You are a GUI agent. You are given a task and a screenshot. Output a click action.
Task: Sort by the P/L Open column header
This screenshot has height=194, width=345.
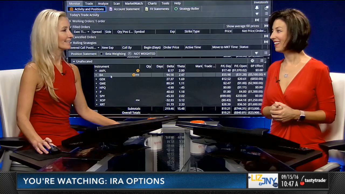(240, 66)
